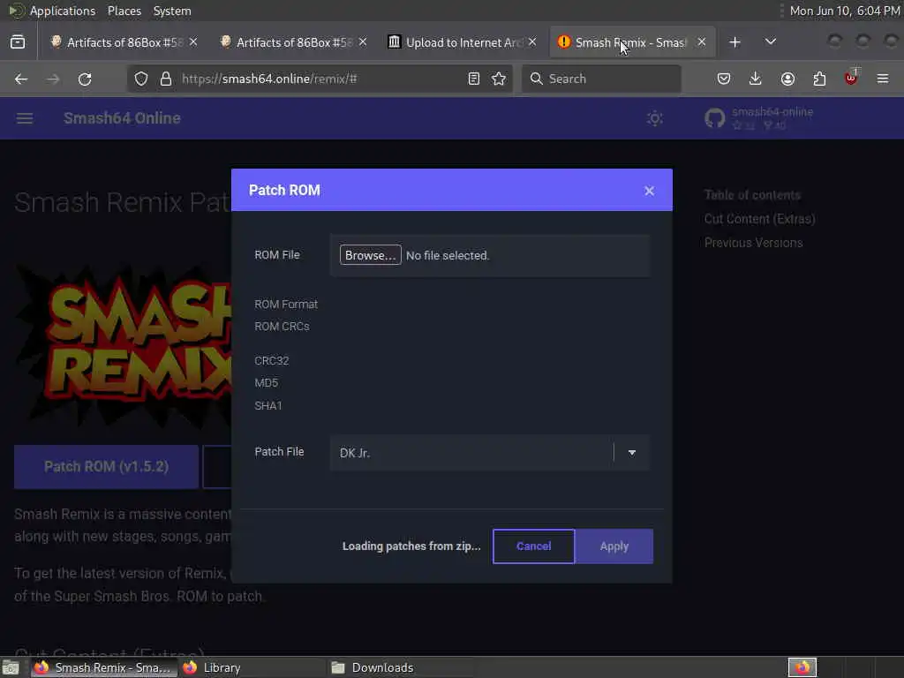The width and height of the screenshot is (904, 678).
Task: Focus the Search box
Action: (601, 79)
